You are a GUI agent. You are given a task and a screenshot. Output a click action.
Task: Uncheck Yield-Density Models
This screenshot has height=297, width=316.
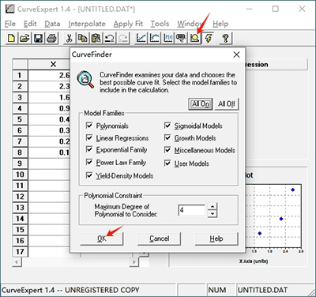coord(89,175)
